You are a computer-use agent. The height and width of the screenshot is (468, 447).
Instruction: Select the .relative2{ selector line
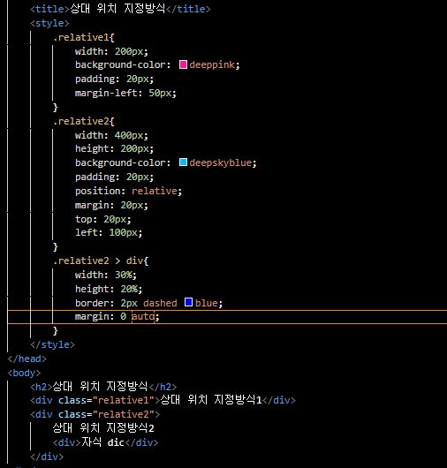point(84,121)
